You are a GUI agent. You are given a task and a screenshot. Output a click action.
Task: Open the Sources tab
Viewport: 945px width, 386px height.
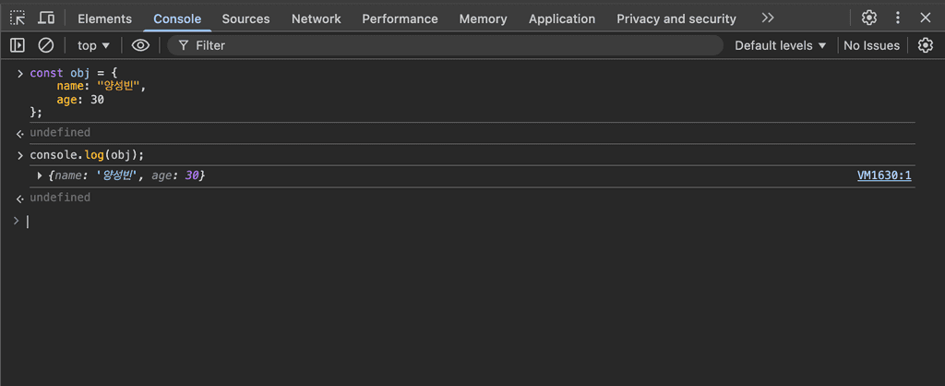point(245,18)
